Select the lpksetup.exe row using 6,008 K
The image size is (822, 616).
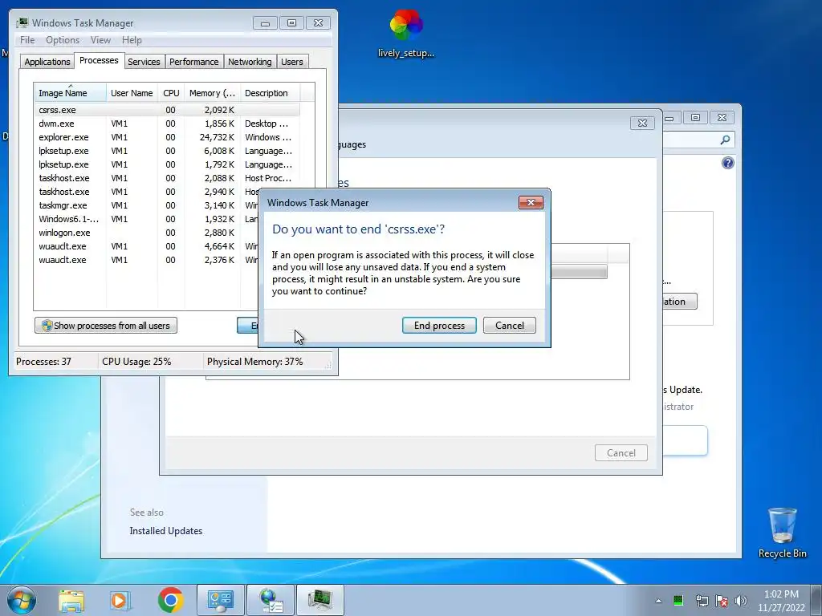point(167,151)
